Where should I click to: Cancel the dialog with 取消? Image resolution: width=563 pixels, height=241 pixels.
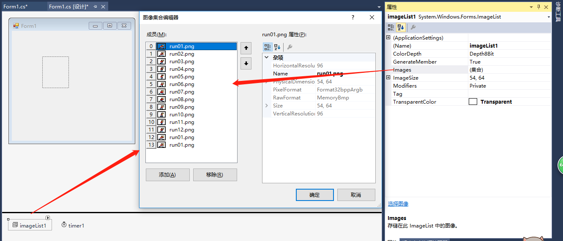[356, 195]
